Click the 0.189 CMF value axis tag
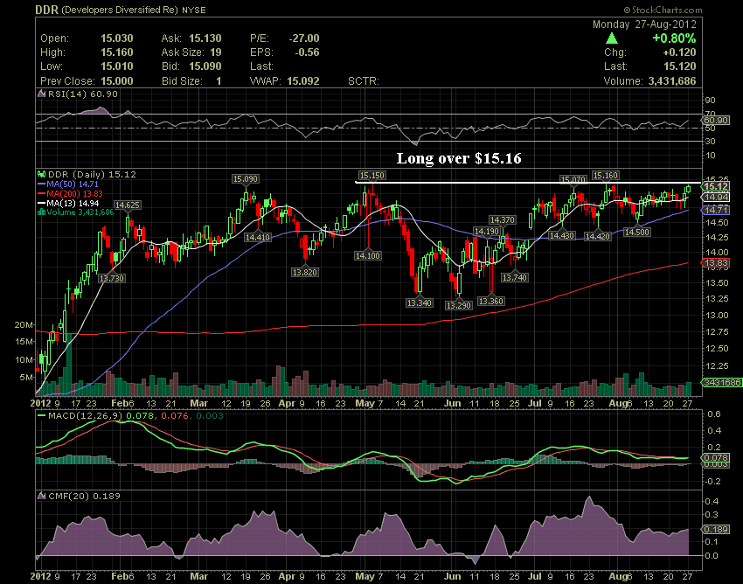 click(x=716, y=530)
